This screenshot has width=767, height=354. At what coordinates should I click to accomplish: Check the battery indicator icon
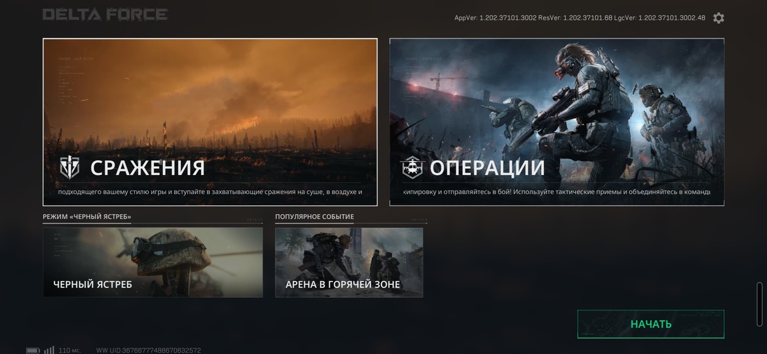click(33, 350)
